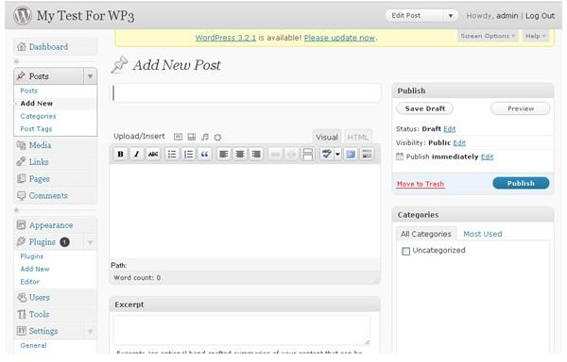Click the calendar icon beside Publish immediately
Image resolution: width=567 pixels, height=362 pixels.
pyautogui.click(x=400, y=156)
